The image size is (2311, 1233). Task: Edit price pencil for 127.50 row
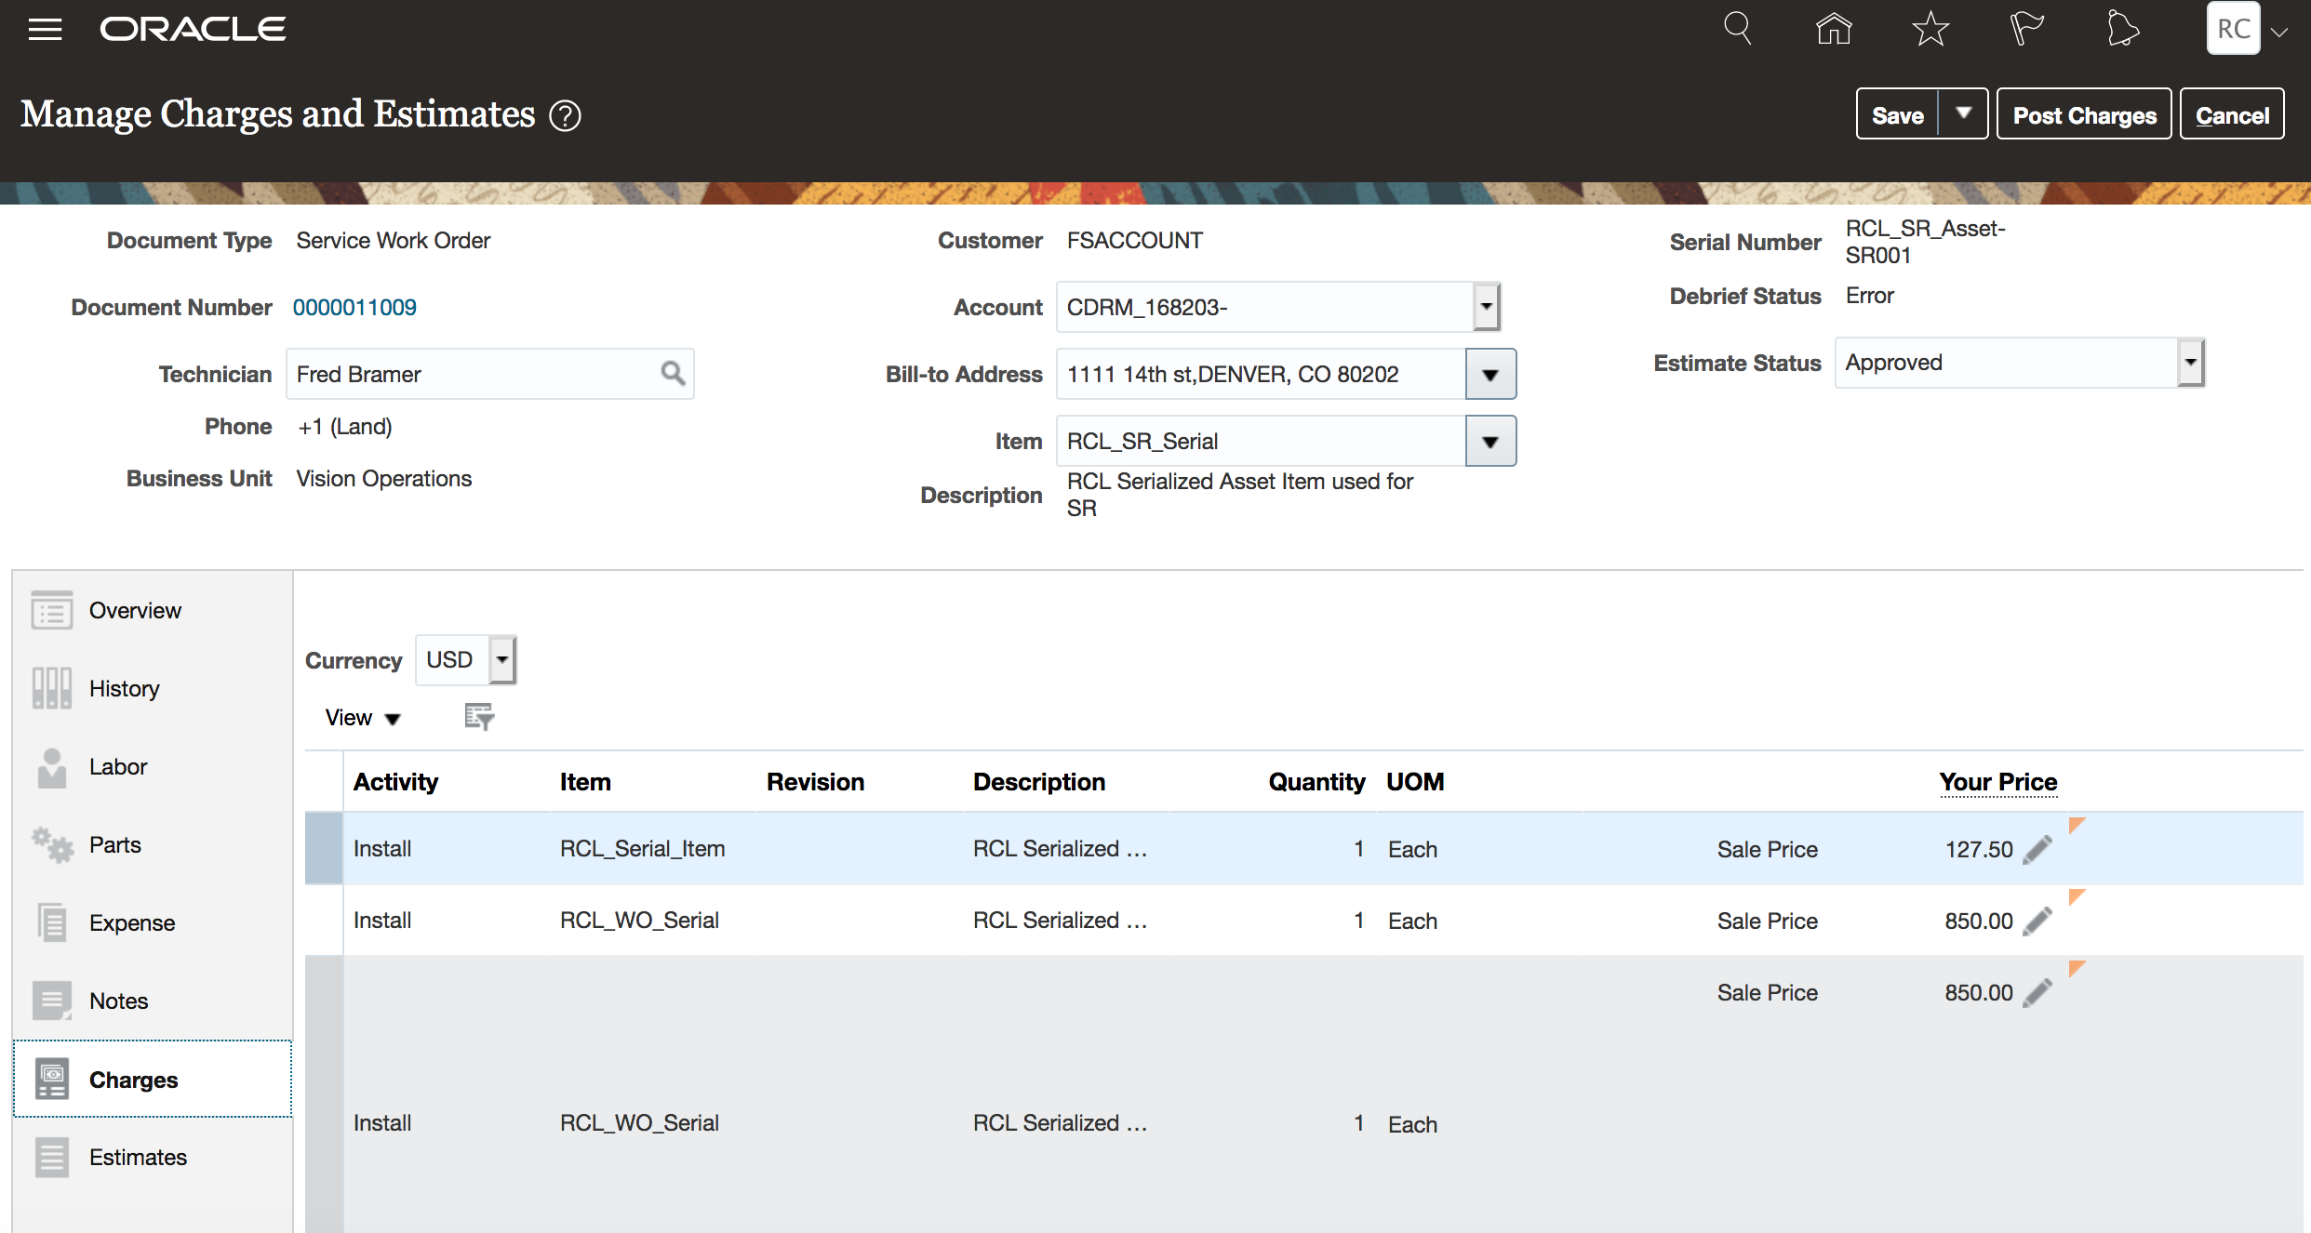click(x=2037, y=849)
